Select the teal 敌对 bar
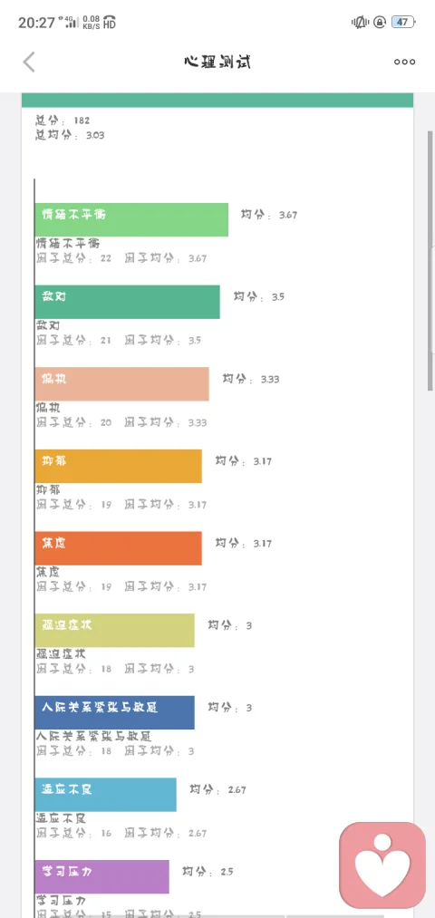This screenshot has height=918, width=435. tap(127, 302)
